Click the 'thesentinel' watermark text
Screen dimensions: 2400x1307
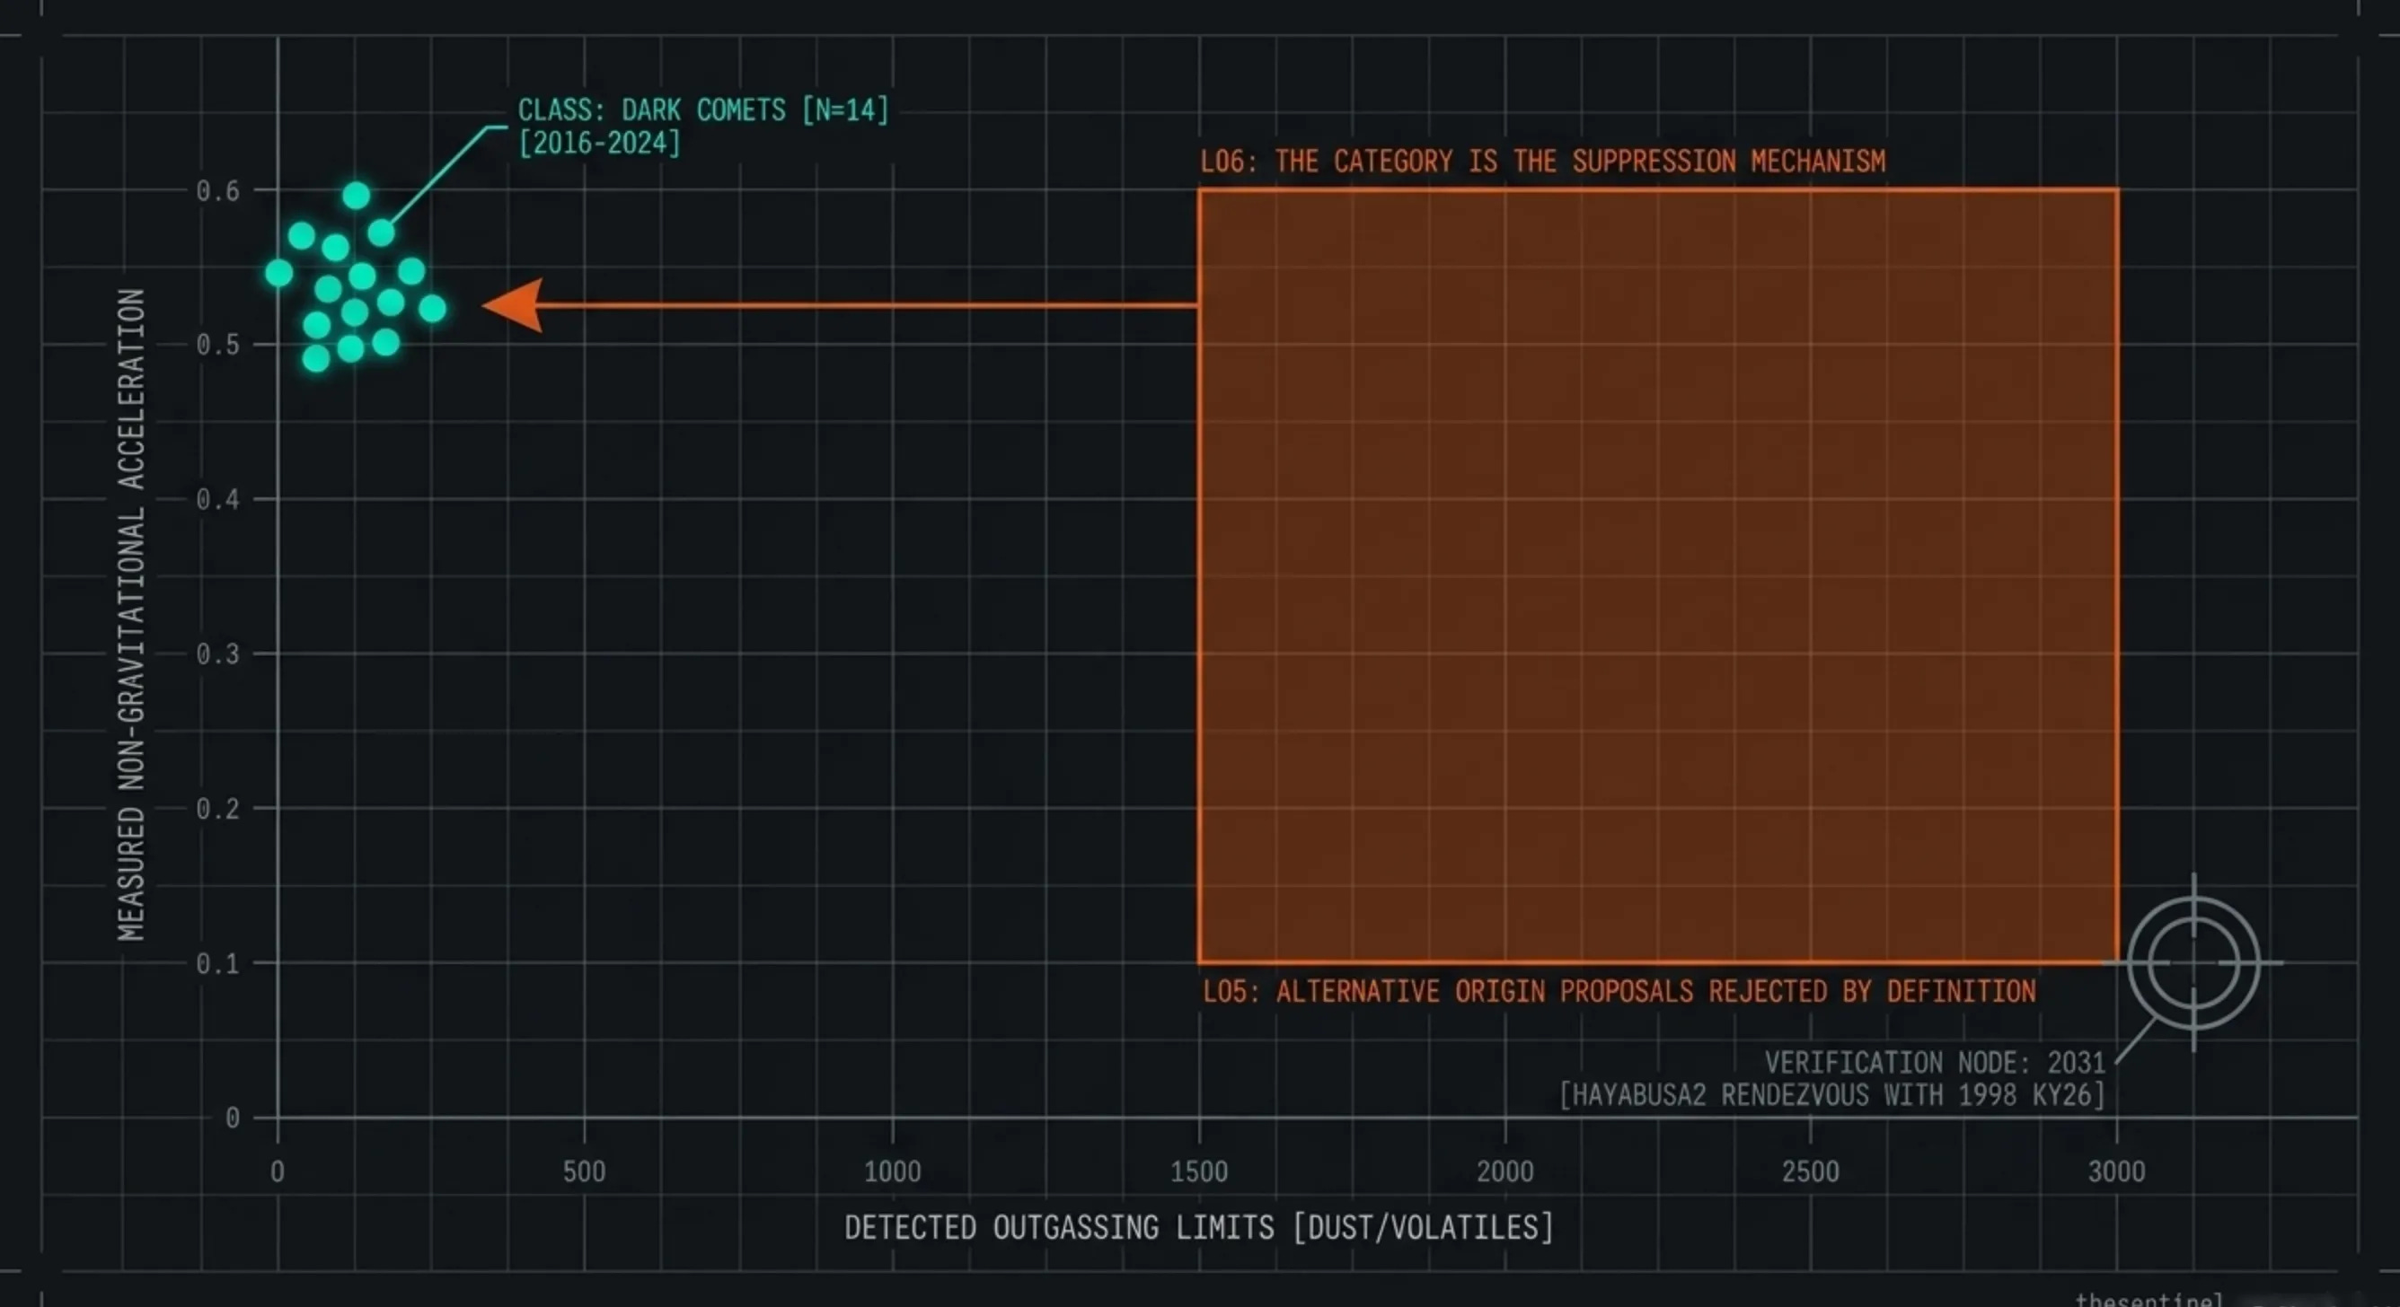click(x=2148, y=1300)
